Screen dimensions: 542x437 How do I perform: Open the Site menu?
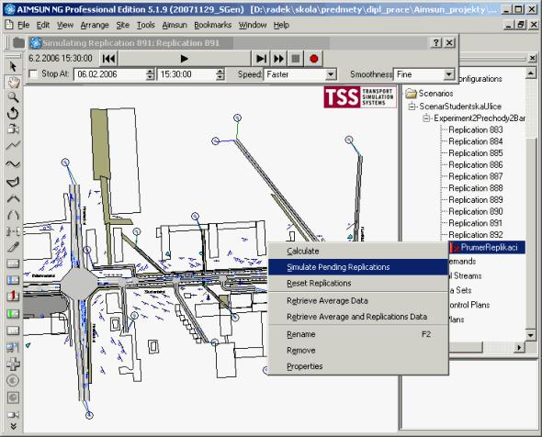123,25
